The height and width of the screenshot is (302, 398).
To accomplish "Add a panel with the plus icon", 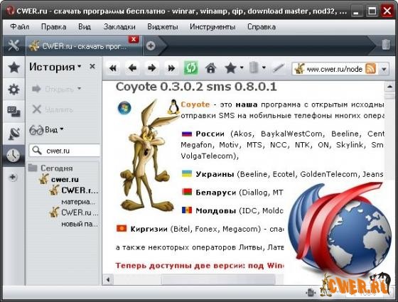I will [13, 177].
